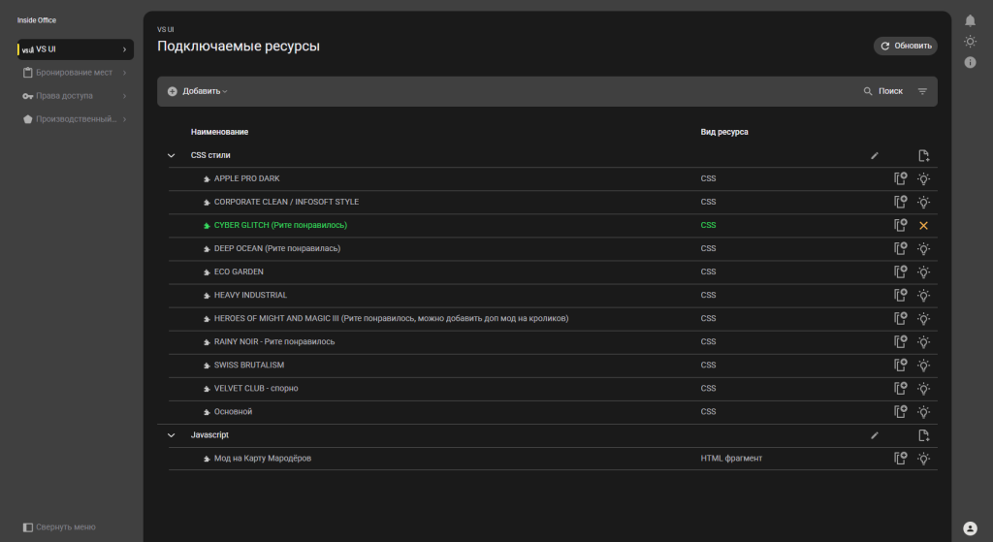Image resolution: width=993 pixels, height=542 pixels.
Task: Click the notifications bell icon
Action: tap(970, 20)
